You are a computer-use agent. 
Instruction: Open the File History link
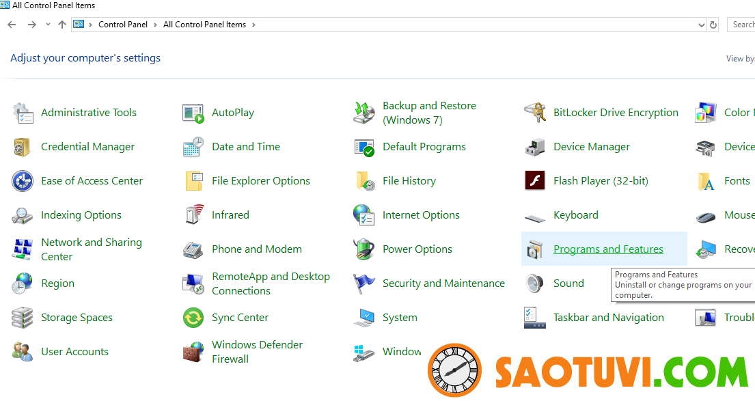[409, 181]
